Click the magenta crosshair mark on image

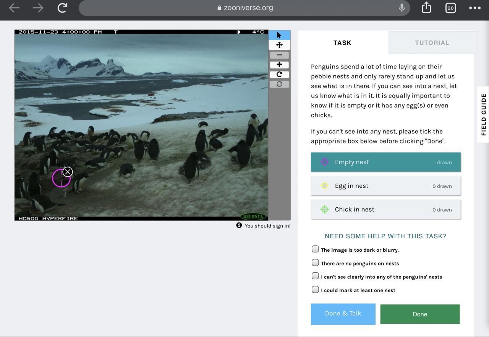(x=61, y=178)
